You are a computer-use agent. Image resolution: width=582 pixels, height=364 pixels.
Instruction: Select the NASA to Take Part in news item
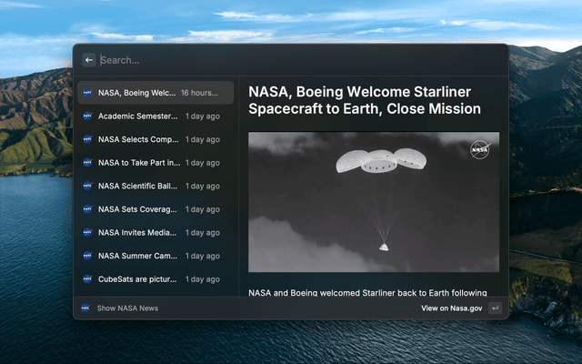click(138, 163)
